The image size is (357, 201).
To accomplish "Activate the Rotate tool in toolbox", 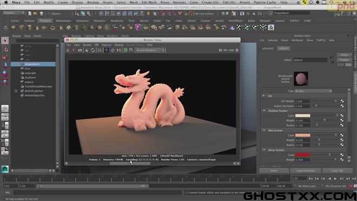I will (5, 74).
